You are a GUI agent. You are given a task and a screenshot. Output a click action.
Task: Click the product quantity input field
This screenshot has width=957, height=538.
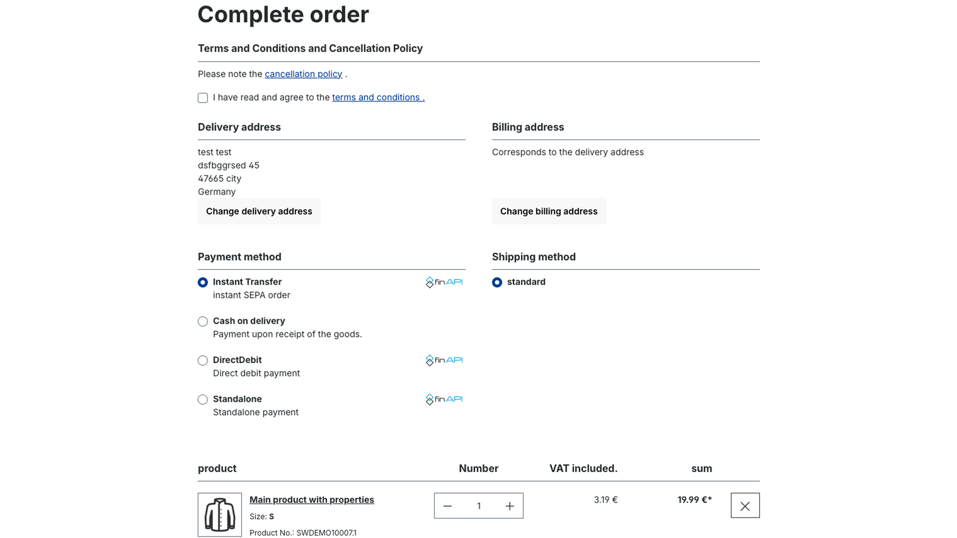478,506
